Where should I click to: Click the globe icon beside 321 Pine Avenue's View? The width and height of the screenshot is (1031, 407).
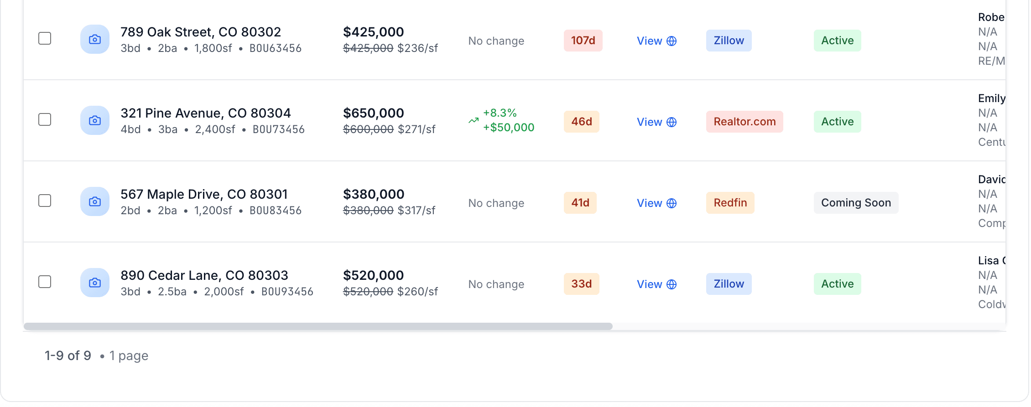point(672,122)
